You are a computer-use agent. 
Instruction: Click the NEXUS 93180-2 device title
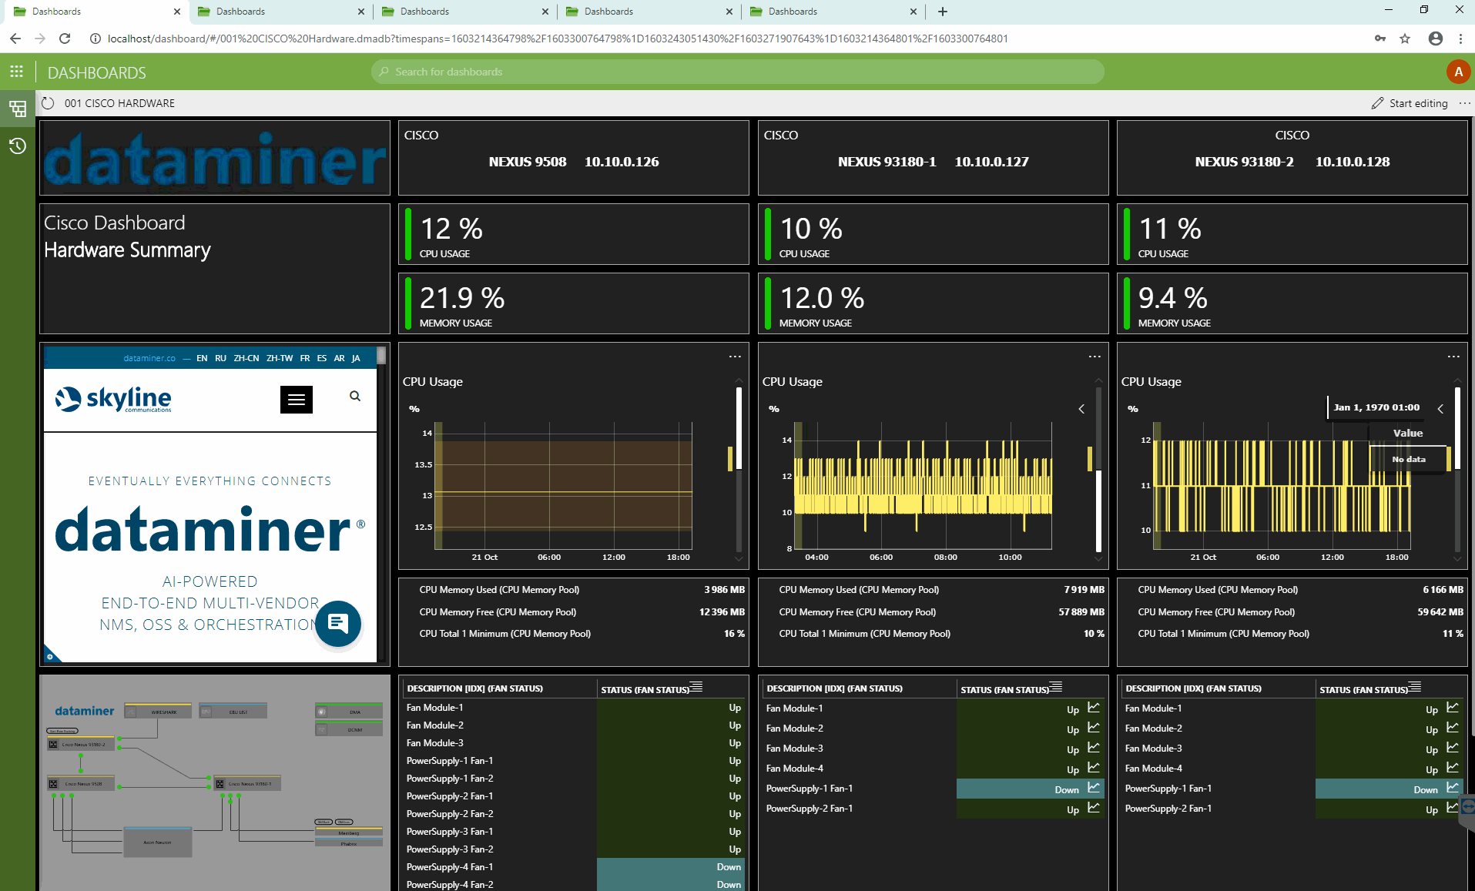(1244, 162)
